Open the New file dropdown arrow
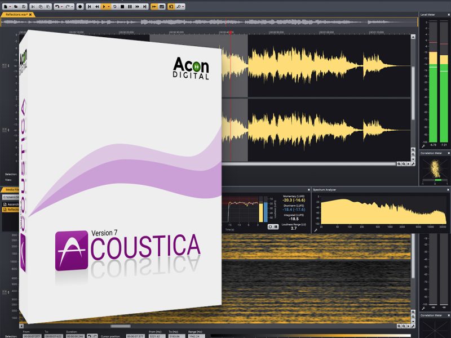The height and width of the screenshot is (338, 451). tap(10, 6)
